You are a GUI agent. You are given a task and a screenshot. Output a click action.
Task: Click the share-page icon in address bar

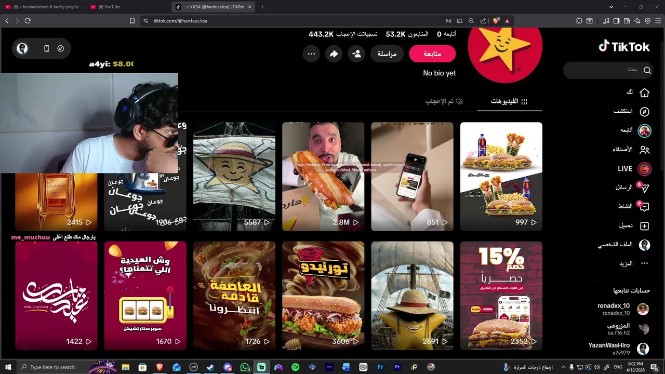tap(483, 21)
